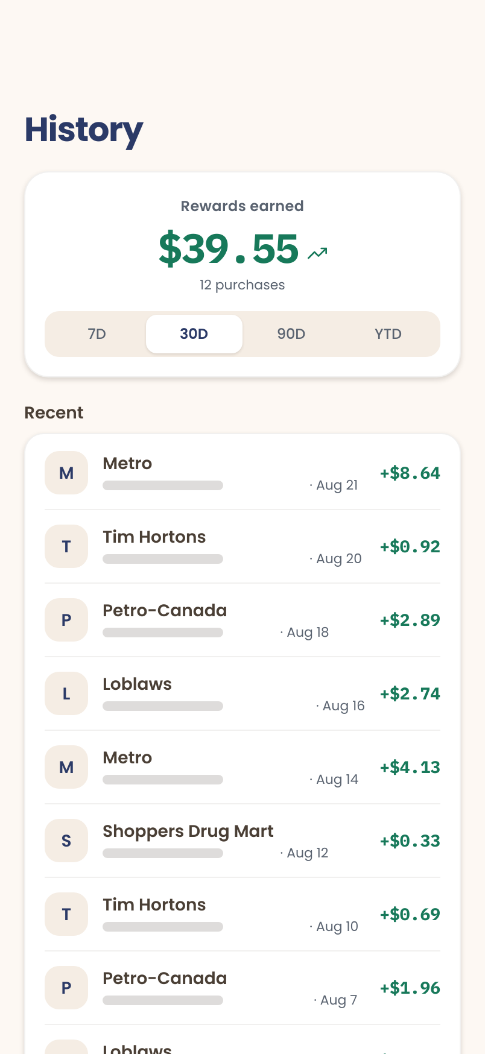
Task: Show the 90D rewards period
Action: pyautogui.click(x=291, y=334)
